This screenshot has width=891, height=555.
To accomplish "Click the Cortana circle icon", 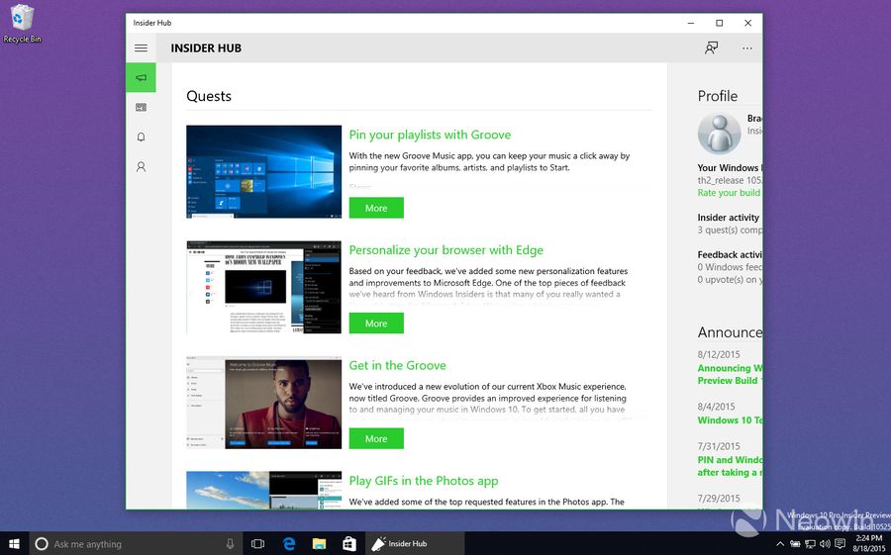I will pos(42,544).
